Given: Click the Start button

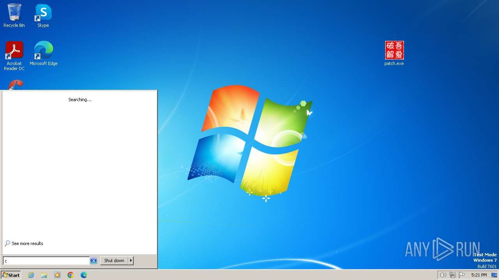Looking at the screenshot, I should (11, 275).
